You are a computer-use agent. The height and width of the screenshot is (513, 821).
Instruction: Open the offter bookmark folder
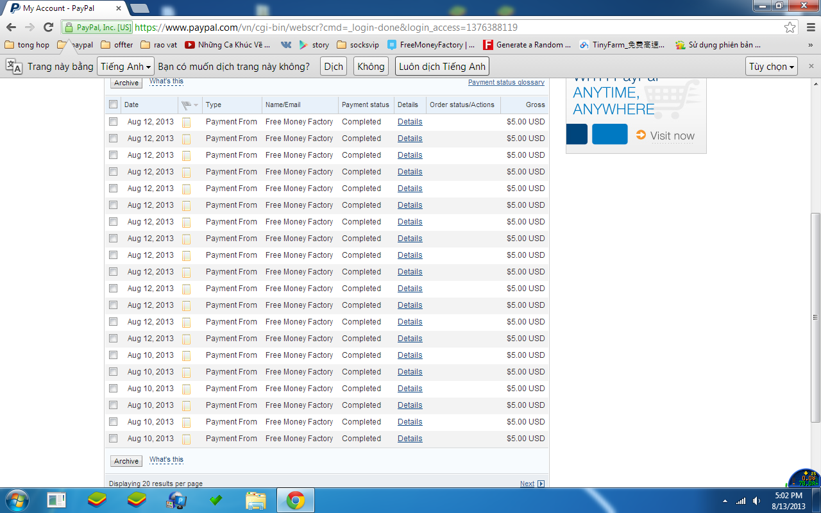click(117, 45)
